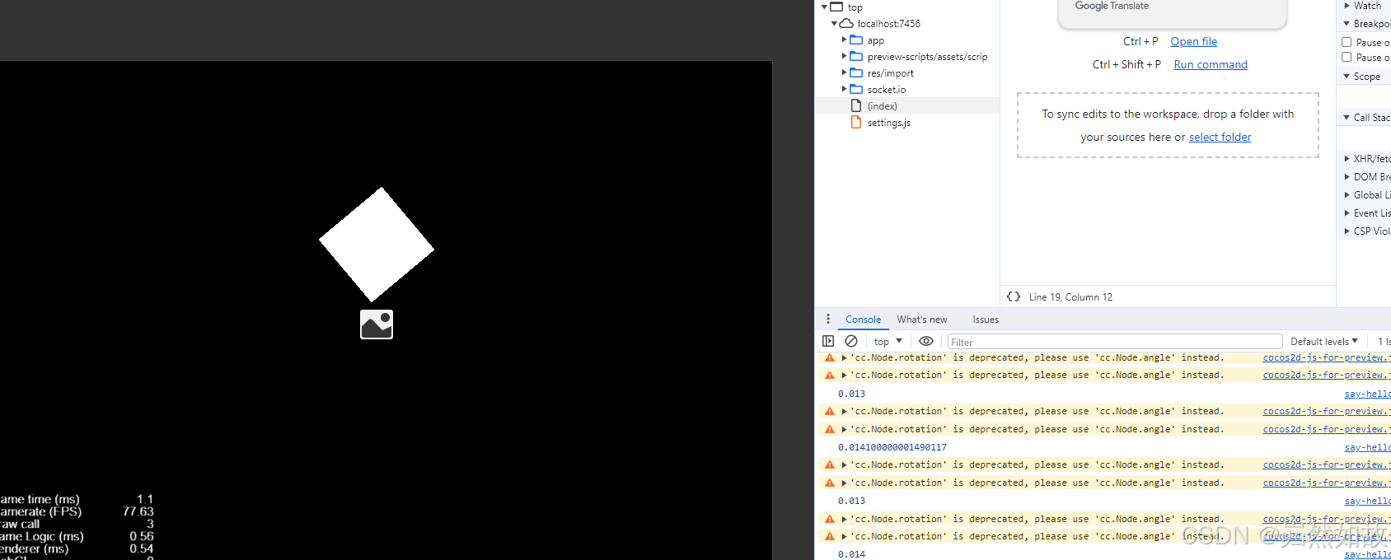Collapse the Scope section
Viewport: 1391px width, 560px height.
click(1347, 76)
